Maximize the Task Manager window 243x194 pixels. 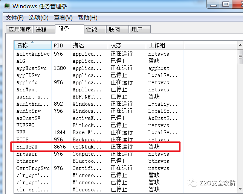[226, 5]
